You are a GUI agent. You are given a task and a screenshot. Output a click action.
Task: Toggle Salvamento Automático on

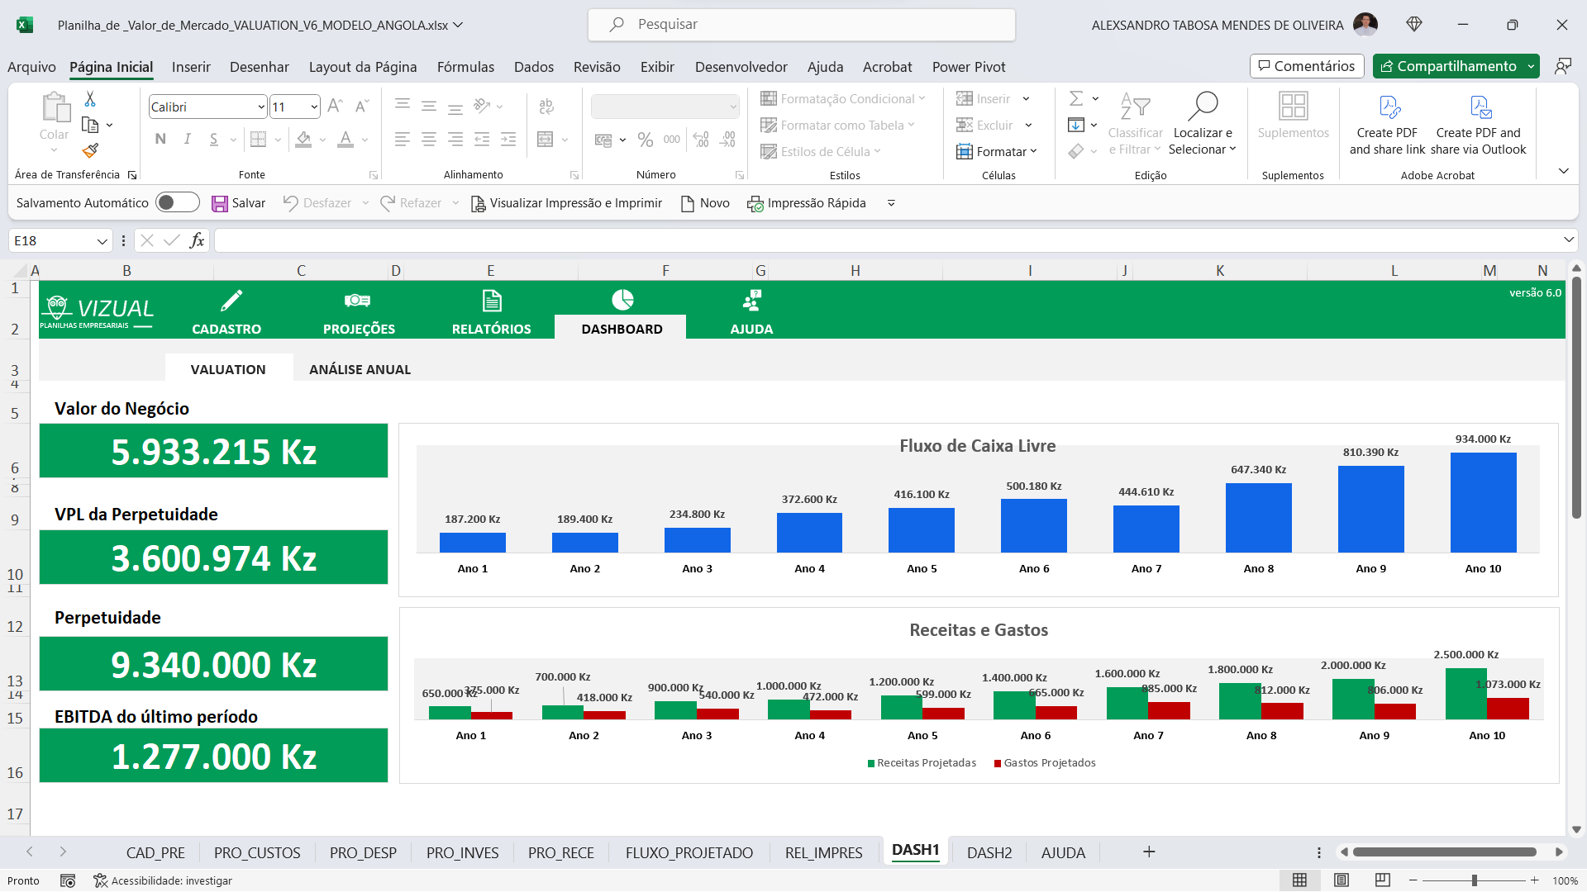177,202
